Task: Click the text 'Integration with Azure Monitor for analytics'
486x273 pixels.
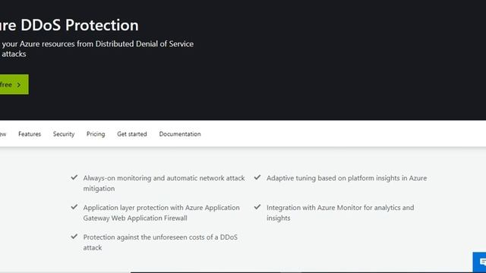Action: [333, 208]
